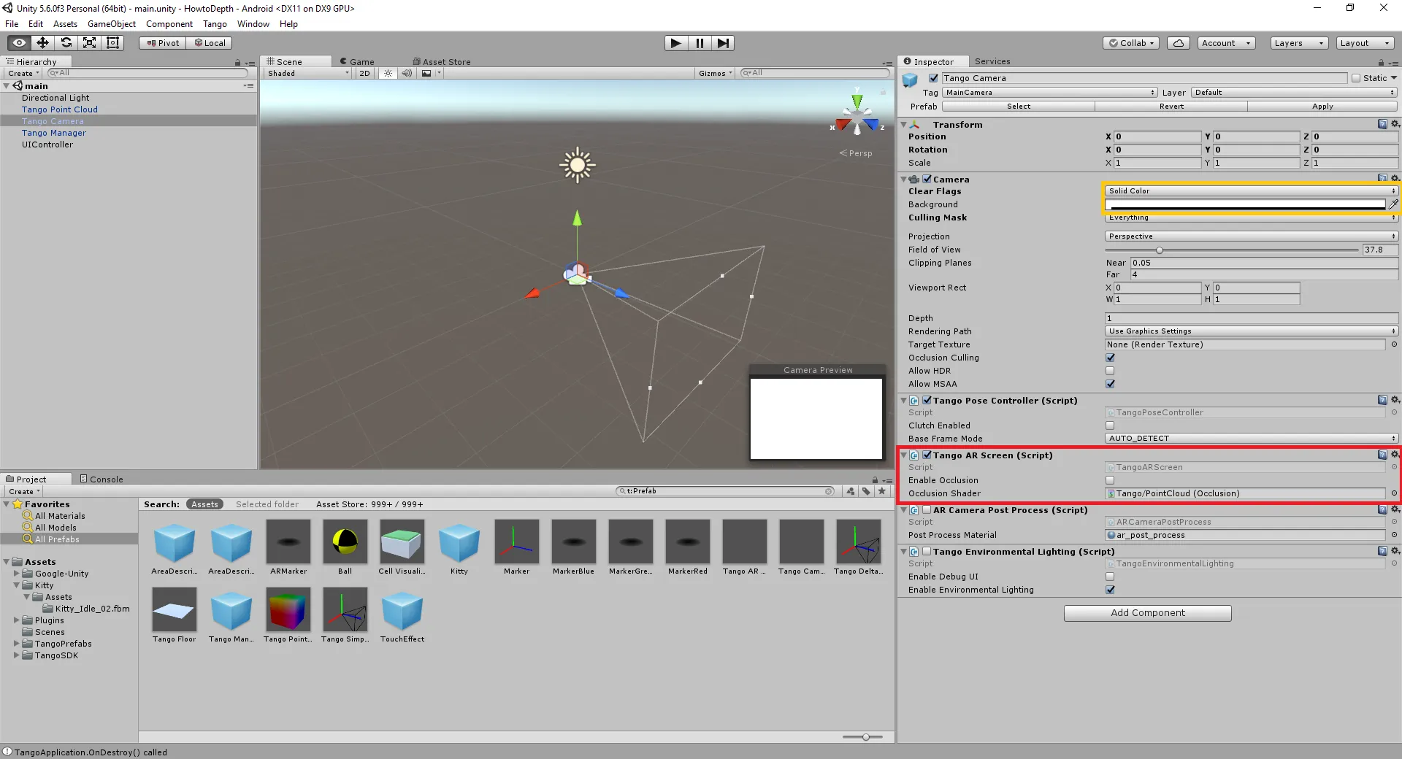Open the Component menu
The image size is (1402, 759).
coord(169,24)
